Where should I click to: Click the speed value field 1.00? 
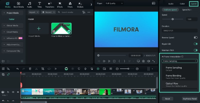point(192,19)
